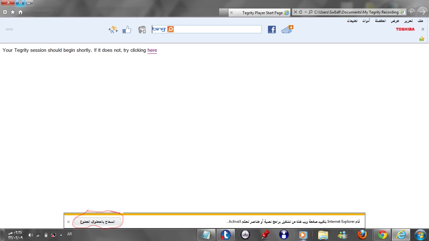Viewport: 429px width, 241px height.
Task: Click the Facebook icon in the toolbar
Action: (272, 29)
